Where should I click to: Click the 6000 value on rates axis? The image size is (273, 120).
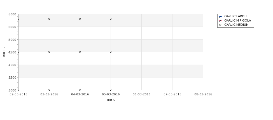(12, 14)
